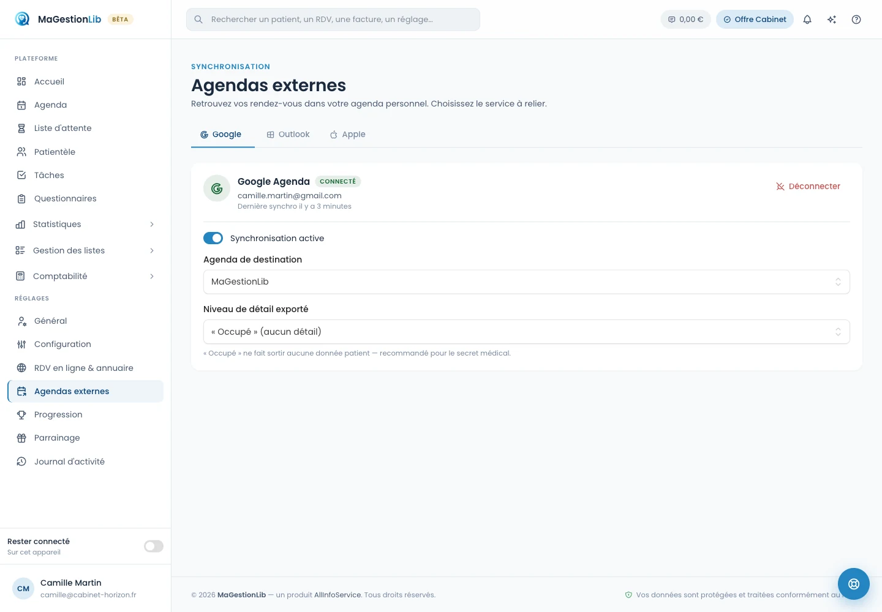882x612 pixels.
Task: Open the Agenda de destination dropdown
Action: [x=527, y=282]
